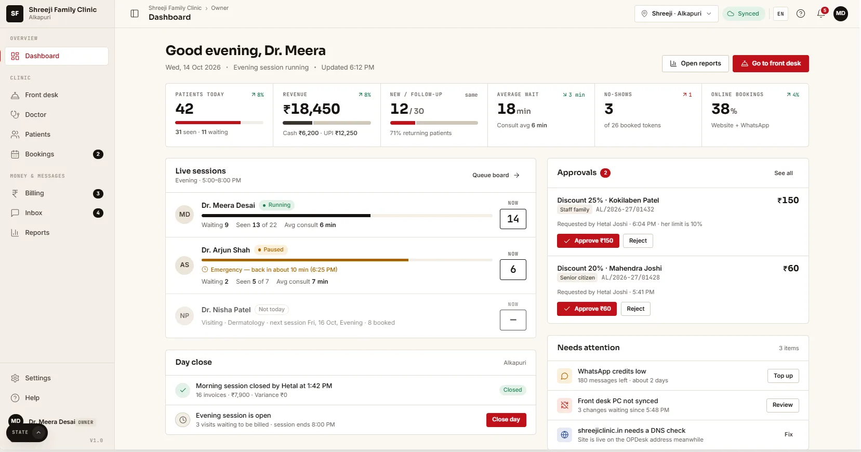Click Dr. Meera Desai's current token 14
Viewport: 861px width, 452px height.
pyautogui.click(x=513, y=219)
